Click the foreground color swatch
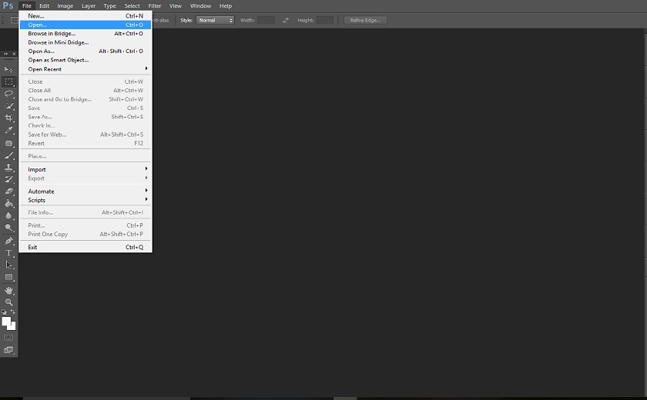The height and width of the screenshot is (400, 647). (x=6, y=322)
